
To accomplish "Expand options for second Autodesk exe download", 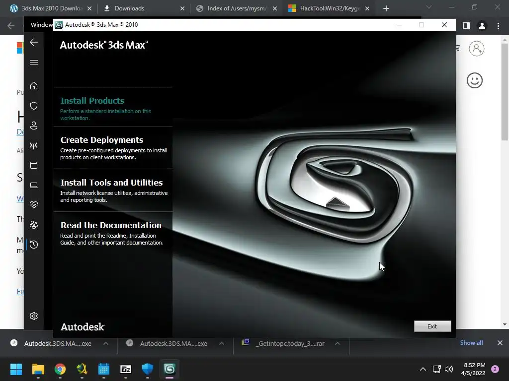I will (221, 343).
